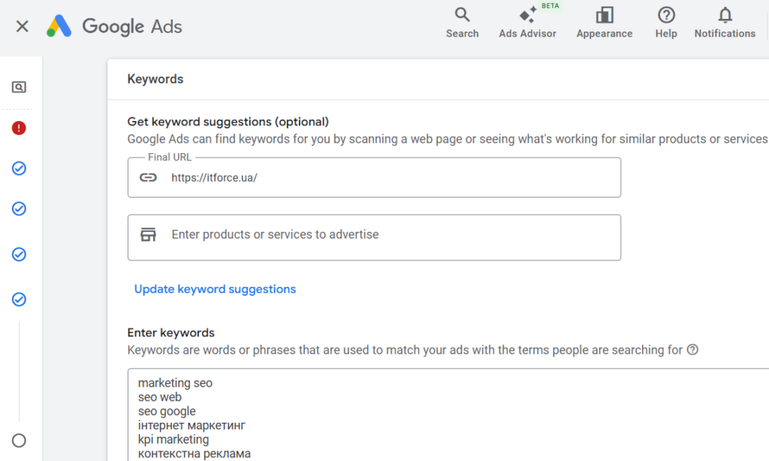
Task: Click the Final URL field with itforce.ua
Action: click(391, 178)
